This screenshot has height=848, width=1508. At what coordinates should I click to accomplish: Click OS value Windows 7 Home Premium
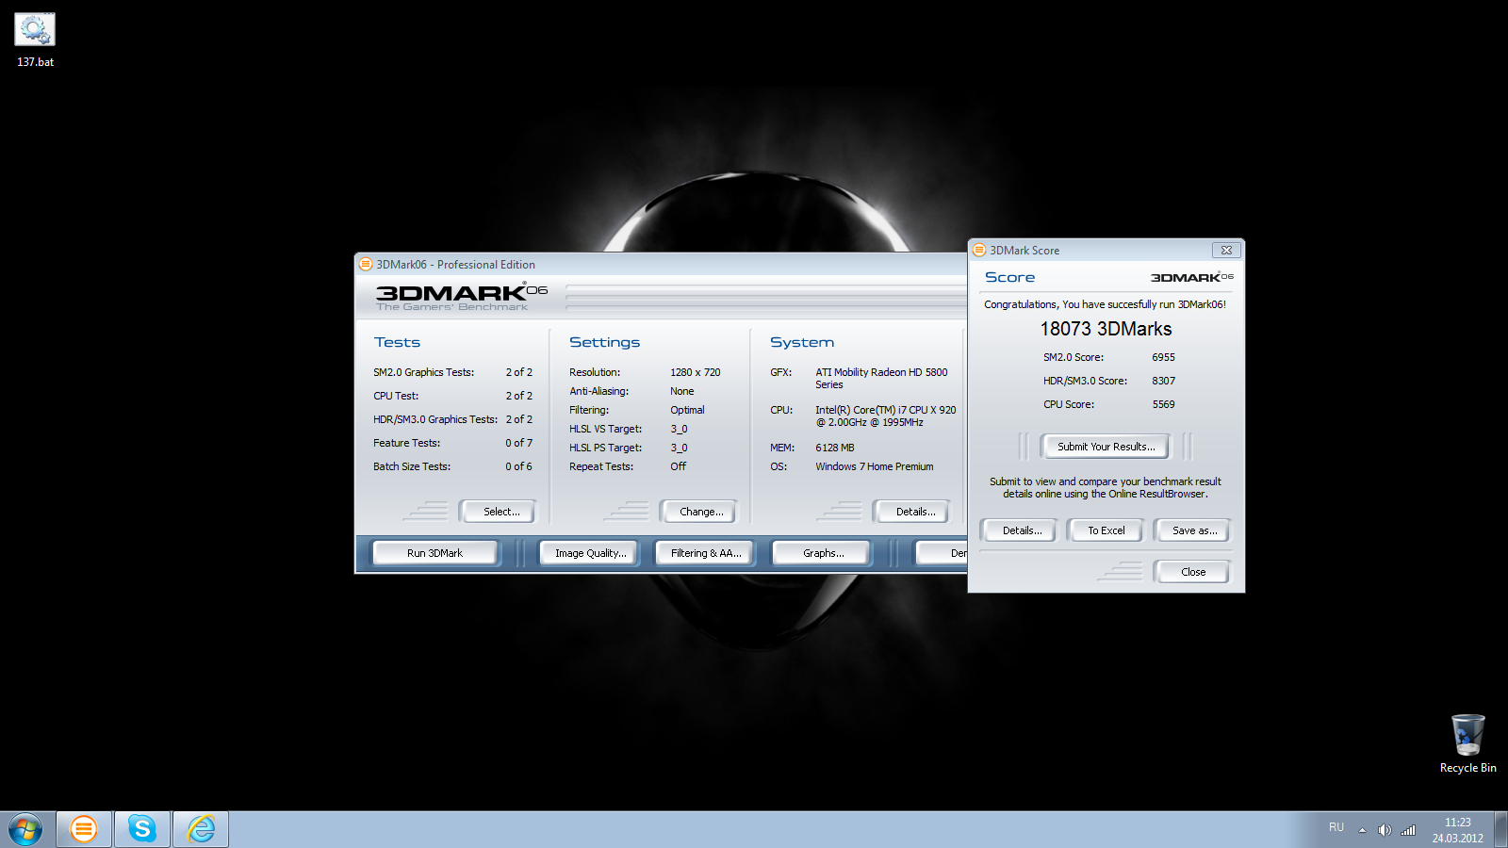(875, 466)
